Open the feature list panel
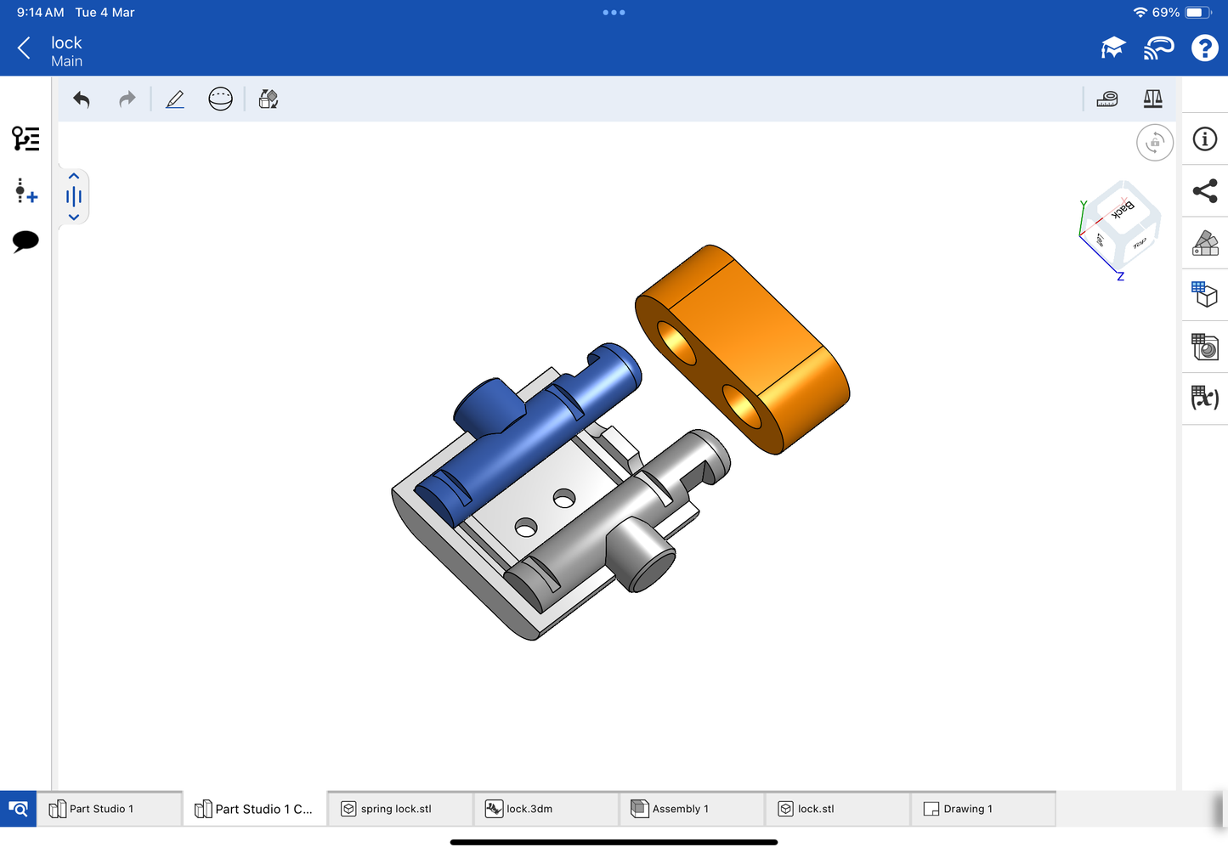Image resolution: width=1228 pixels, height=853 pixels. pos(25,138)
